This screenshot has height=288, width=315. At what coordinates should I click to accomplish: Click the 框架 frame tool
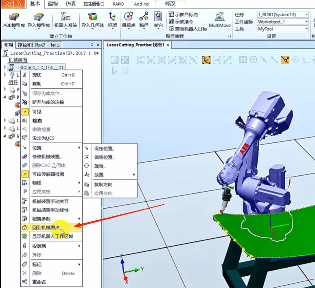pyautogui.click(x=112, y=21)
